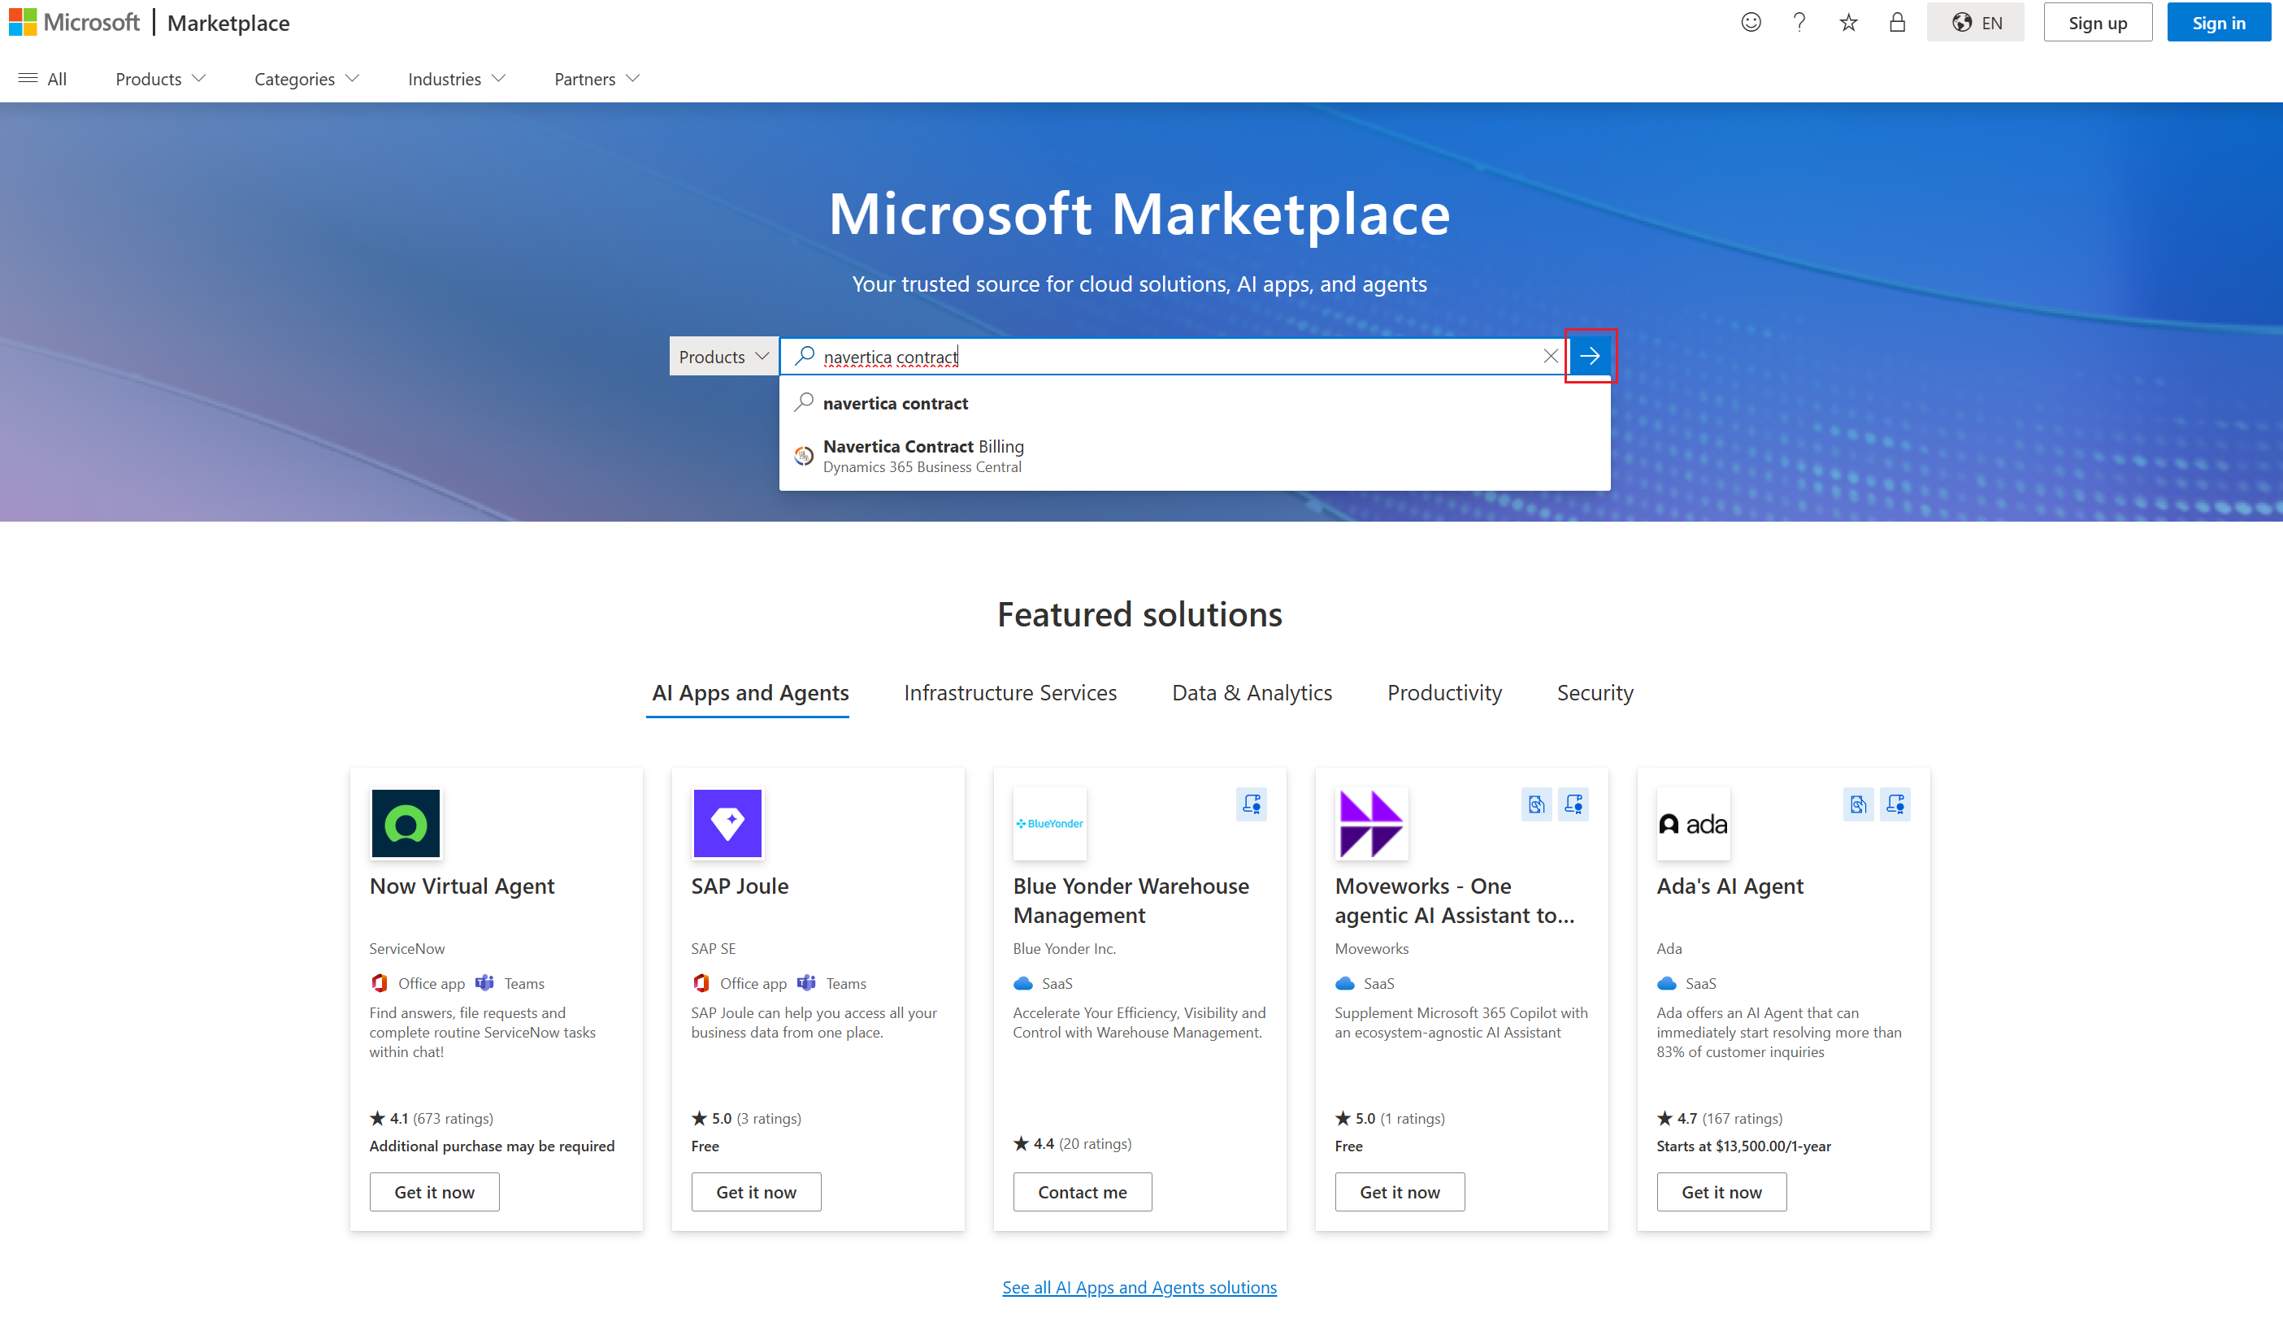Open See all AI Apps and Agents solutions
Viewport: 2283px width, 1326px height.
pyautogui.click(x=1139, y=1287)
